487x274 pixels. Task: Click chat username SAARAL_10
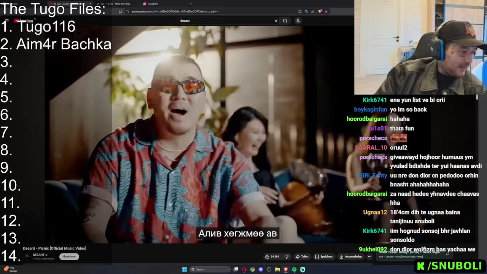click(x=371, y=148)
